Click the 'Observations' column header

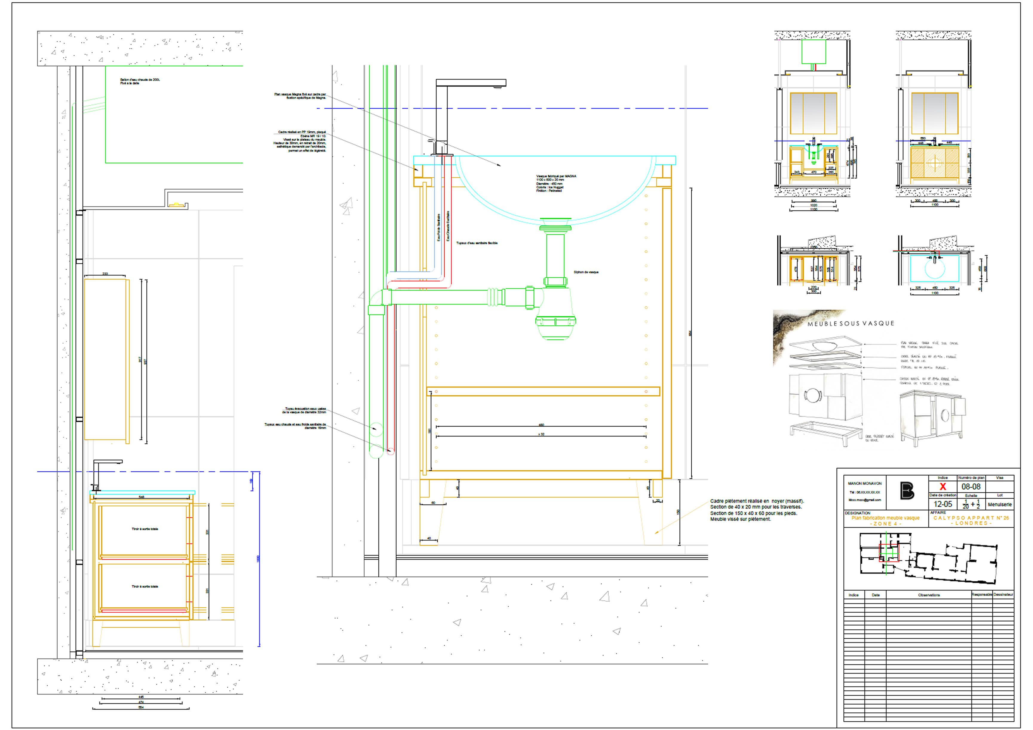point(928,595)
